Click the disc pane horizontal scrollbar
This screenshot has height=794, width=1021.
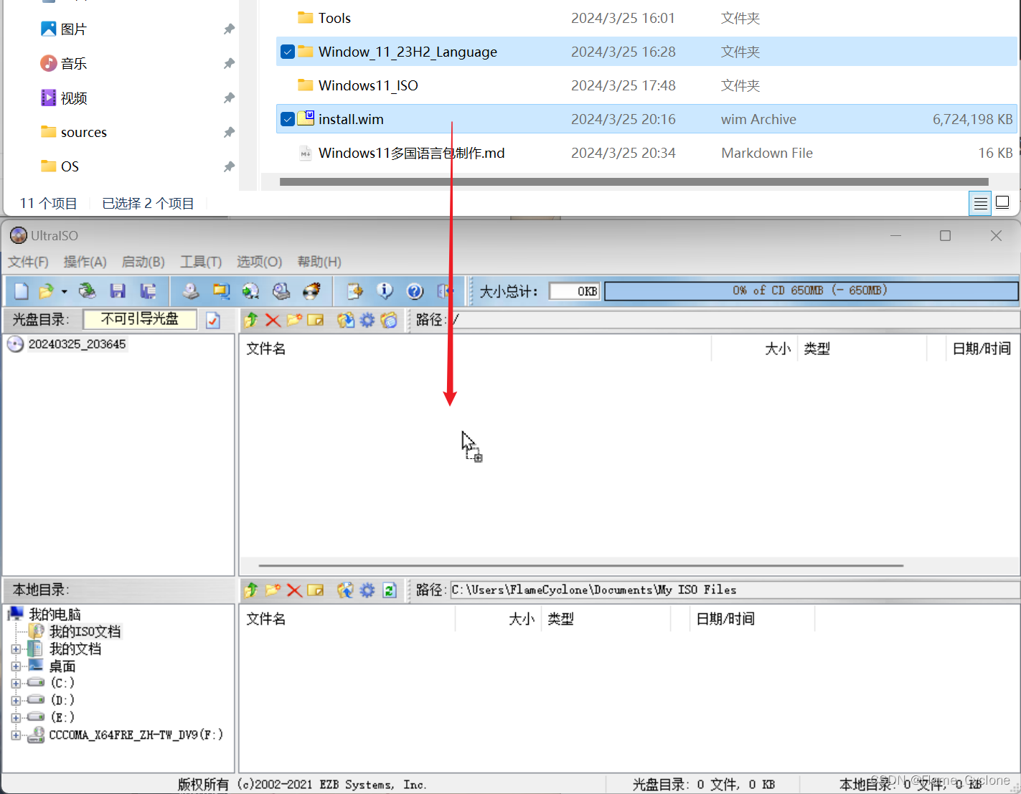[x=581, y=565]
